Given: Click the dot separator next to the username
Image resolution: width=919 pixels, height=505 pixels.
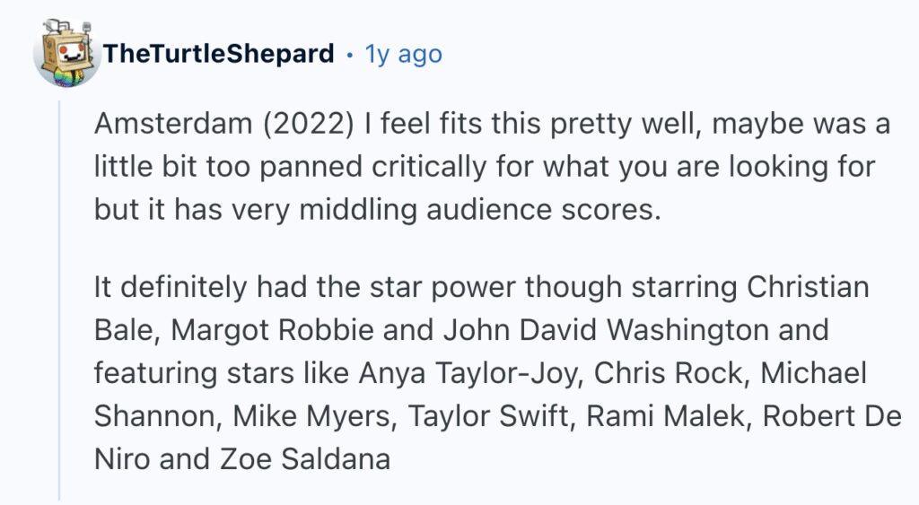Looking at the screenshot, I should [350, 55].
